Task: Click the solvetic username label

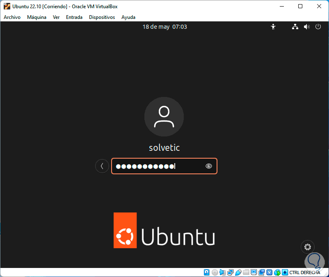Action: [x=164, y=148]
